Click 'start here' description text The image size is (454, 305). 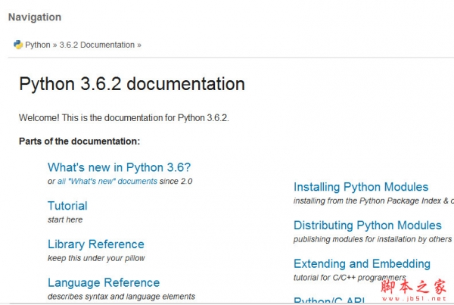tap(65, 219)
